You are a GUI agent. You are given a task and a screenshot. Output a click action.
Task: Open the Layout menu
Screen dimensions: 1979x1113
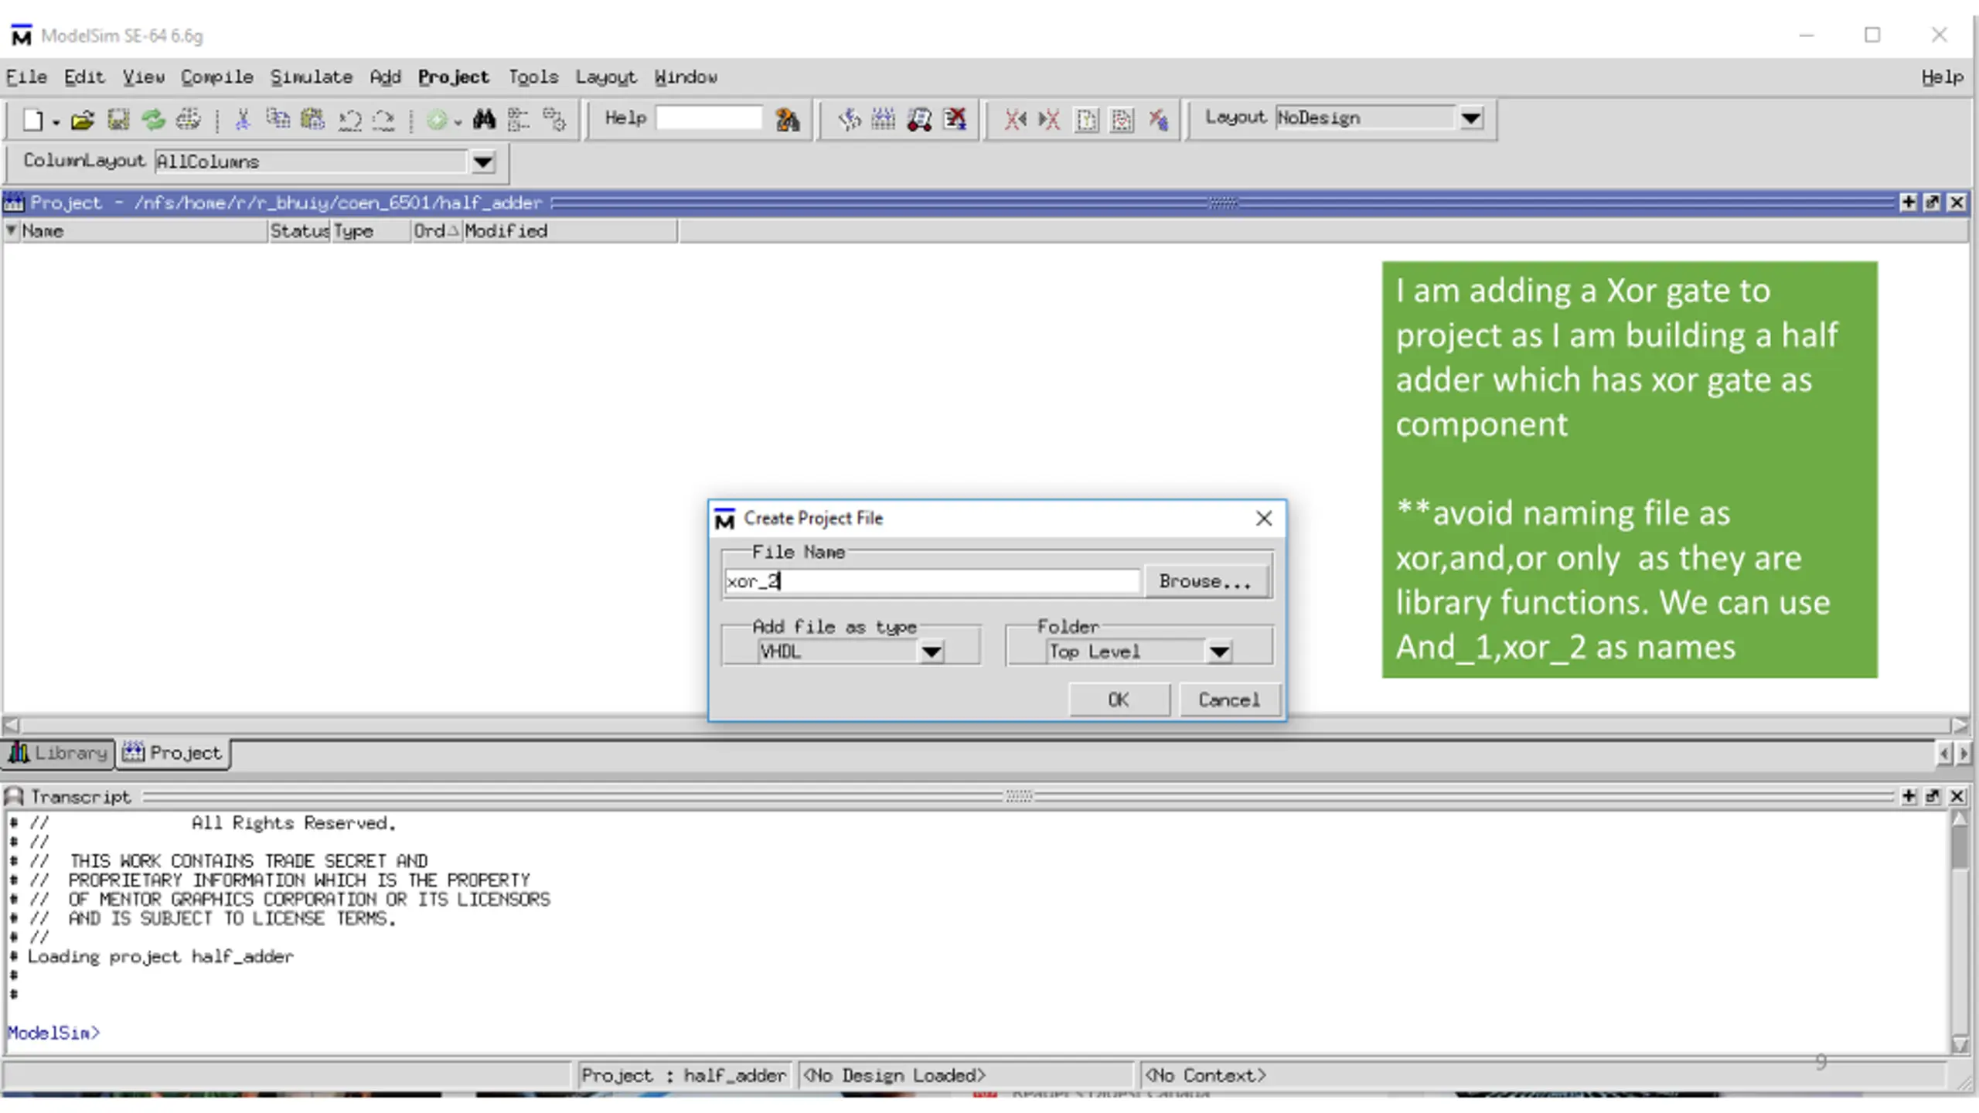pos(606,77)
